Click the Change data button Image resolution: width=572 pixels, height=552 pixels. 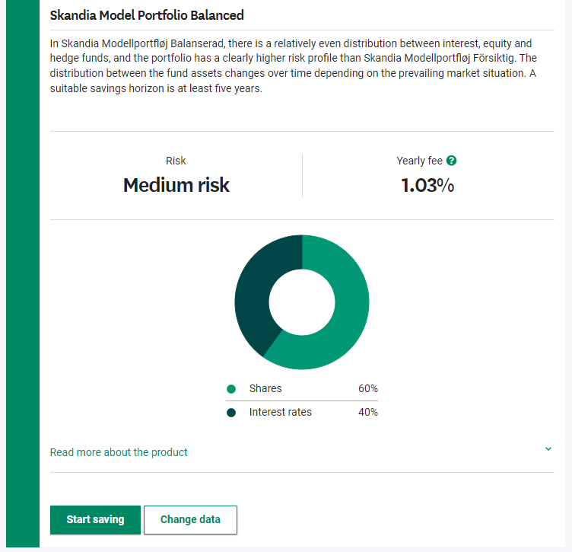tap(190, 520)
